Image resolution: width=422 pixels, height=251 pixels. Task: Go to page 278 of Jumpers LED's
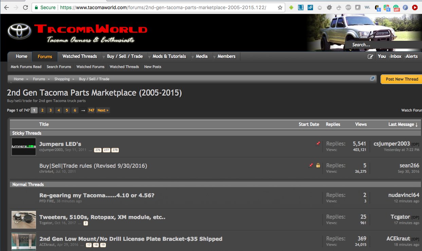[x=115, y=150]
